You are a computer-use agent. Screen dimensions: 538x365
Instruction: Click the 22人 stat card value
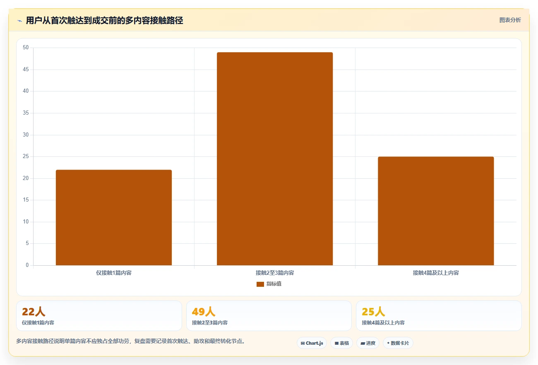coord(34,312)
